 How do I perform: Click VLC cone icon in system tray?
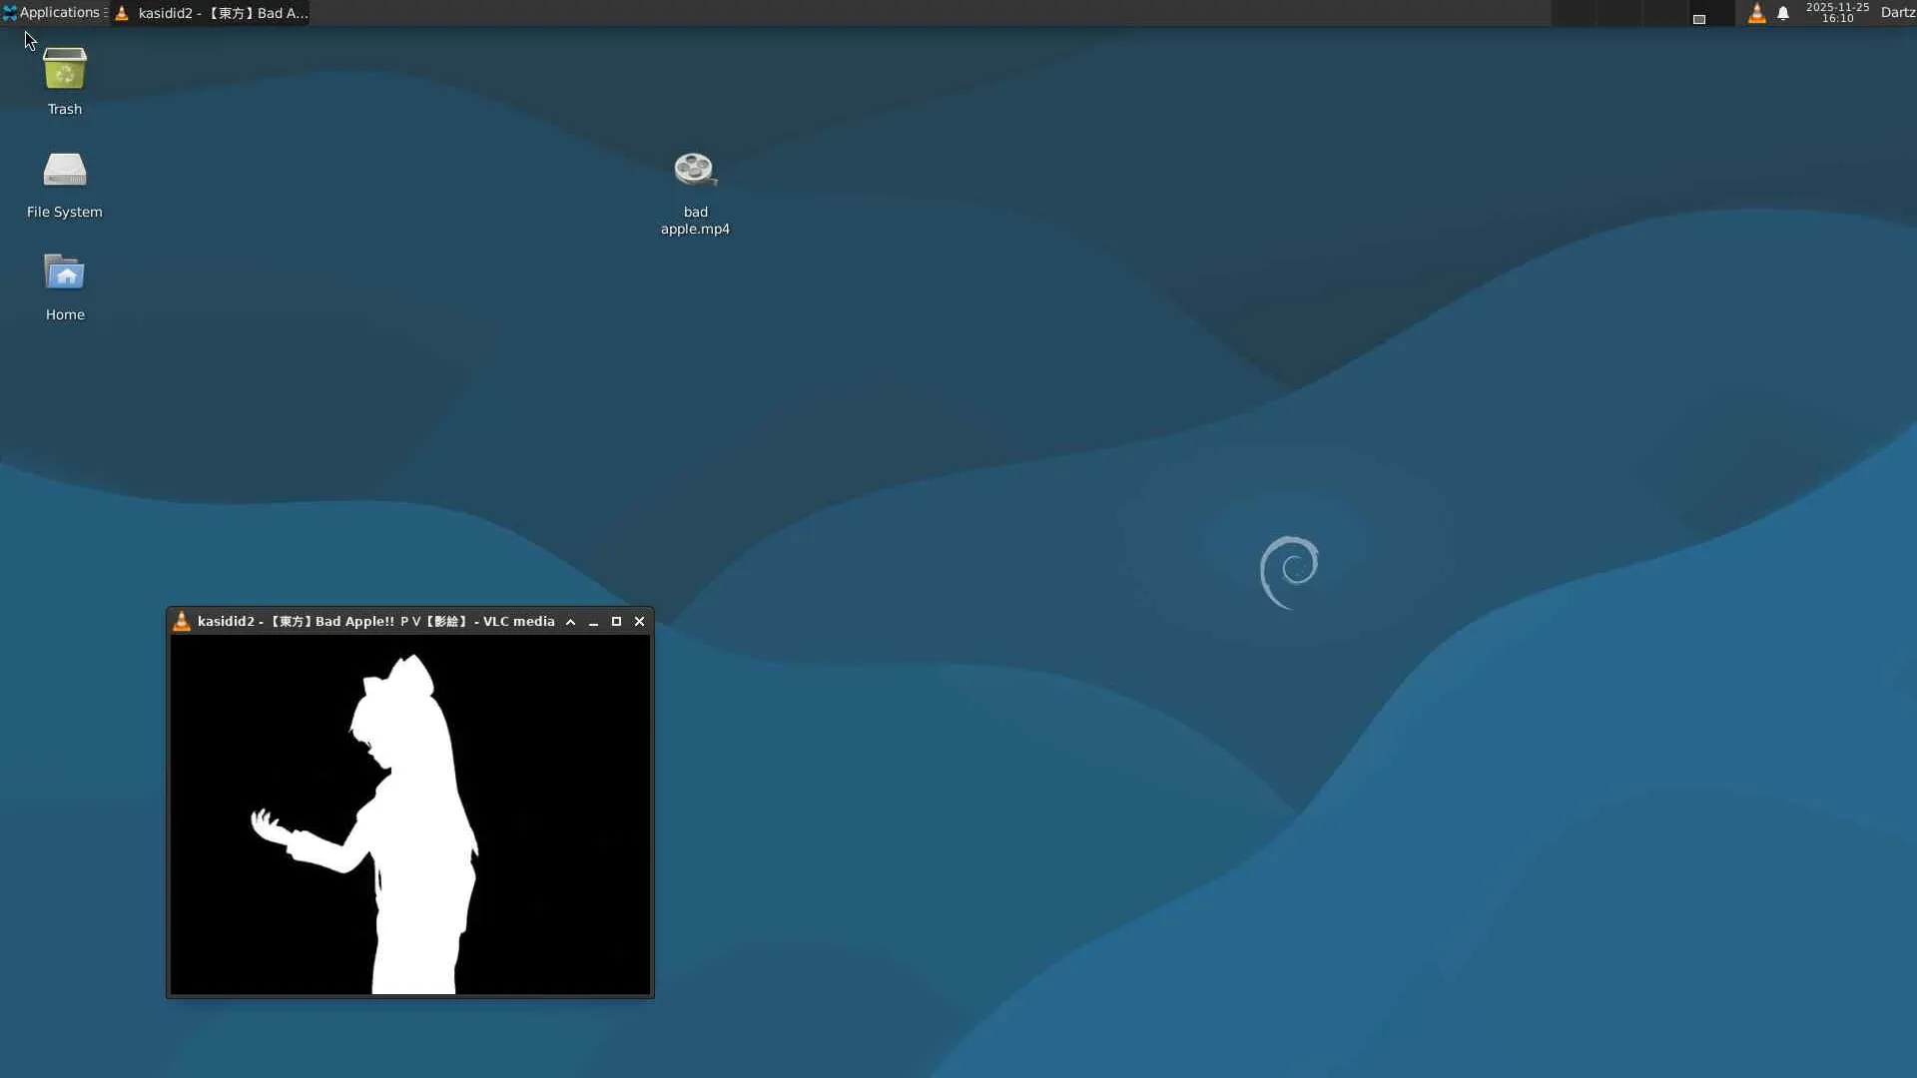pos(1756,13)
